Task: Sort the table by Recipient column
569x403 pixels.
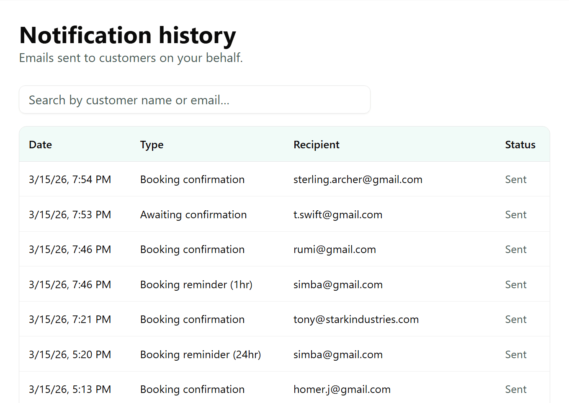Action: click(316, 145)
